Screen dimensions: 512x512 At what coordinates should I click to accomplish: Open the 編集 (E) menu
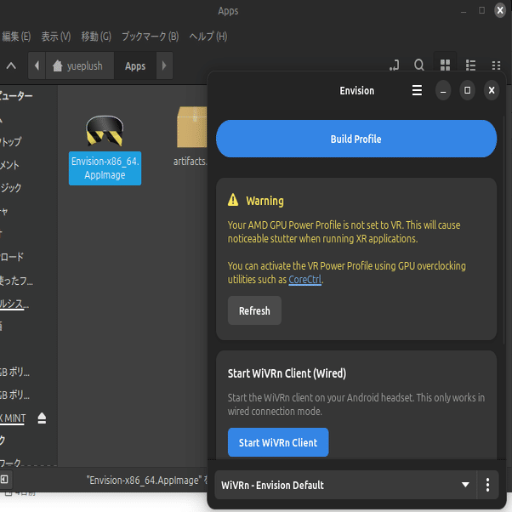coord(15,37)
